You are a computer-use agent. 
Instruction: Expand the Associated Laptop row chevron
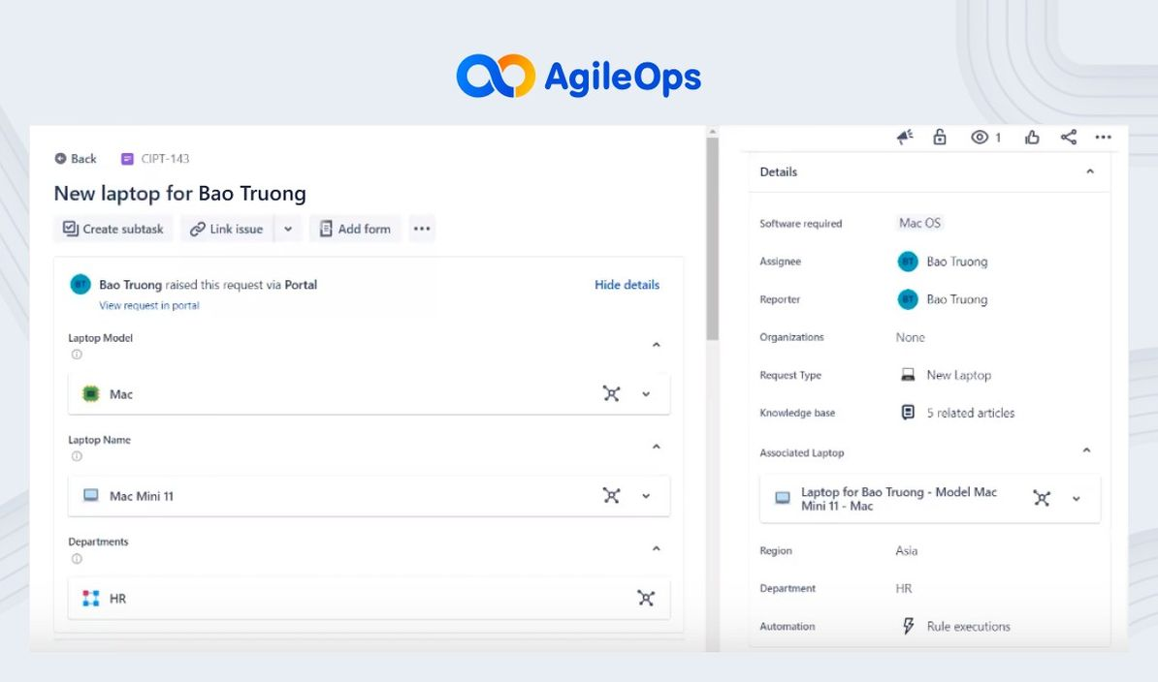[x=1076, y=498]
